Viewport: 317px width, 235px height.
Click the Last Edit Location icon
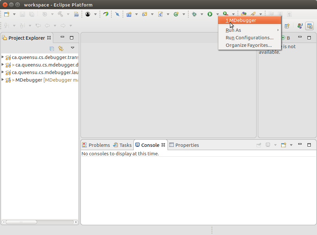pyautogui.click(x=38, y=26)
